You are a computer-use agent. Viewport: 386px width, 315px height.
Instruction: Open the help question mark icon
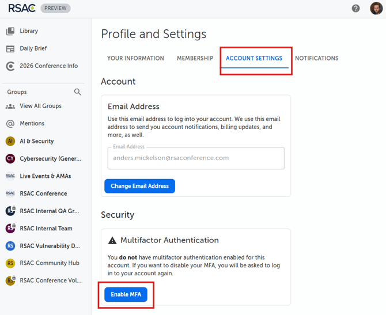tap(356, 8)
